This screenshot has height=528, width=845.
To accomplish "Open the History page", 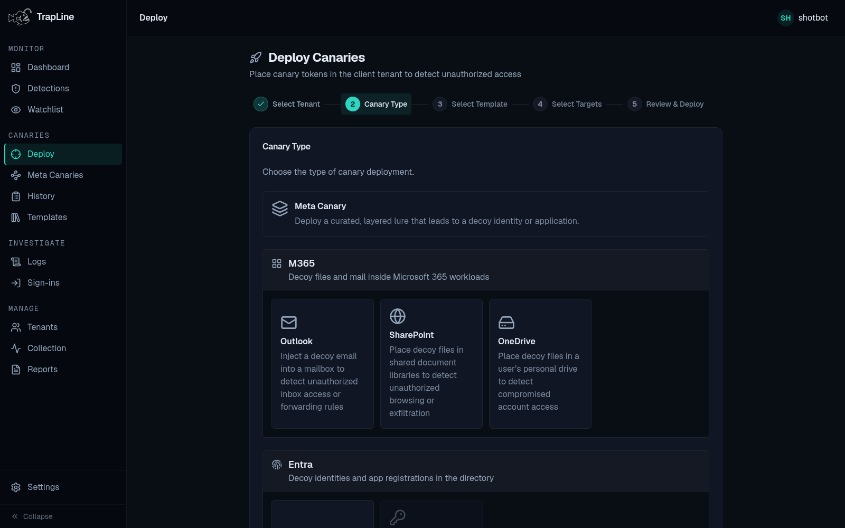I will pyautogui.click(x=63, y=196).
